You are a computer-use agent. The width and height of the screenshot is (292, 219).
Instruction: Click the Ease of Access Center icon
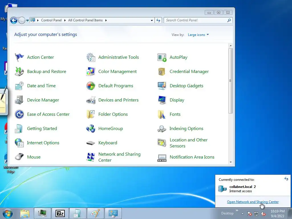click(x=19, y=114)
